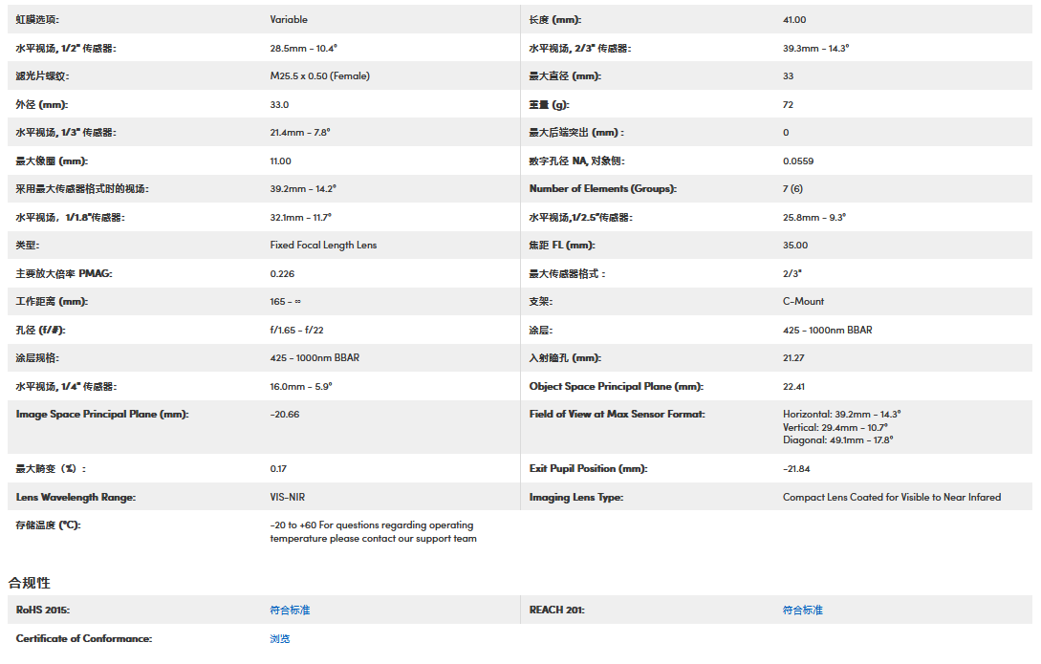Click the RoHS 2015 符合标准 link
The height and width of the screenshot is (664, 1041).
click(290, 610)
